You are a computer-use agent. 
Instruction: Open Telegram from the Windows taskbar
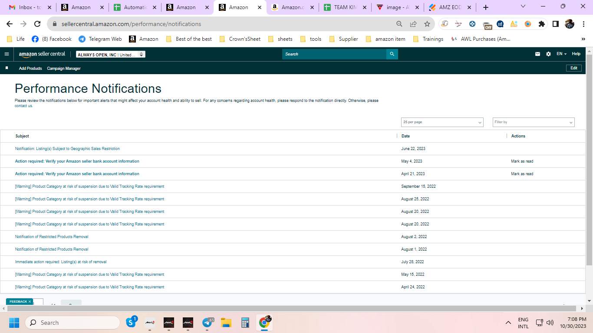click(208, 322)
